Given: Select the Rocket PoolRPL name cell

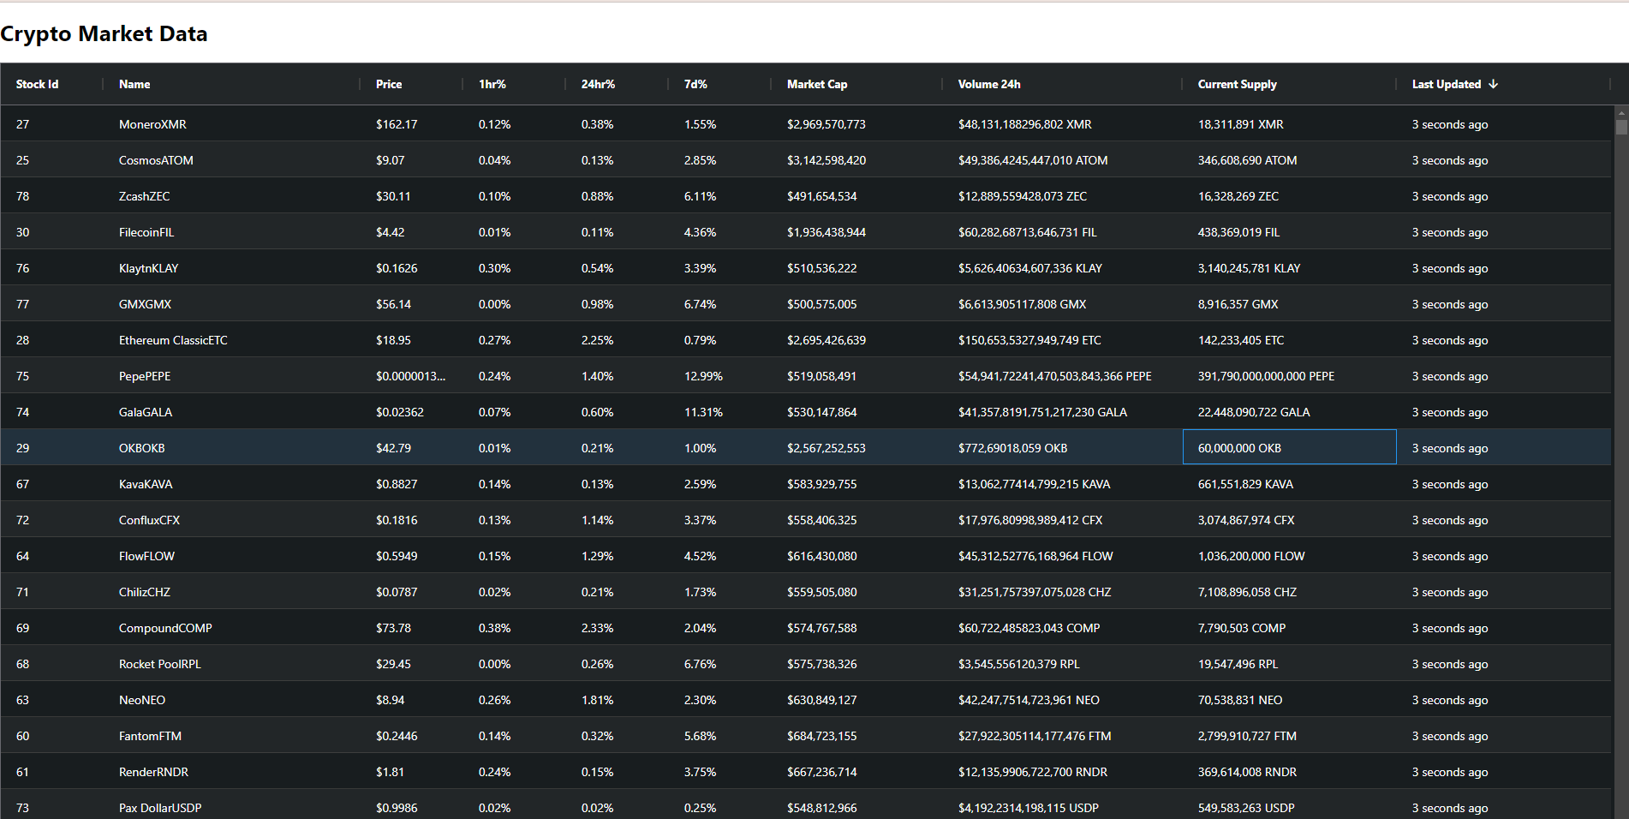Looking at the screenshot, I should click(232, 664).
